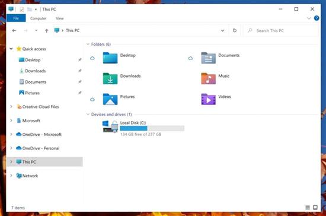Open the Videos folder icon
This screenshot has width=326, height=216.
tap(208, 99)
